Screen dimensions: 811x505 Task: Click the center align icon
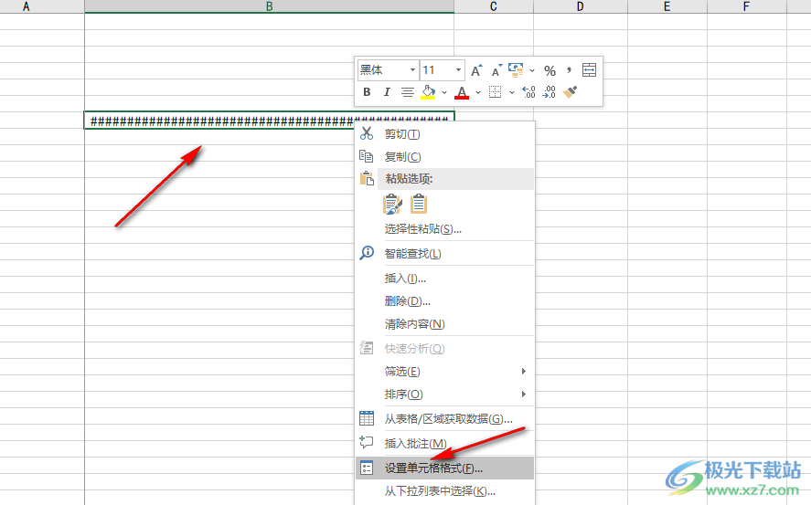408,92
